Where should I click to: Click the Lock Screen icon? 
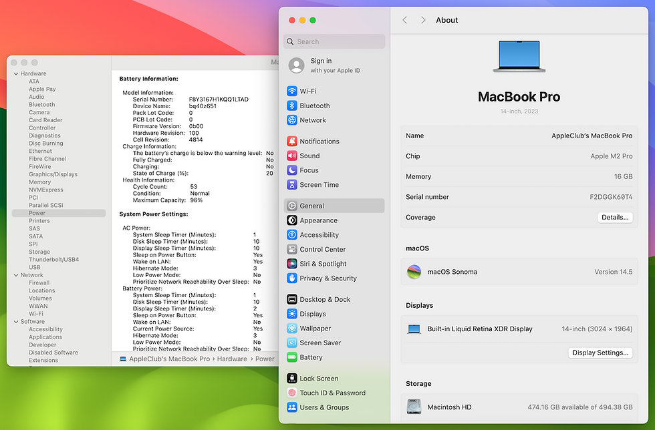[x=292, y=378]
